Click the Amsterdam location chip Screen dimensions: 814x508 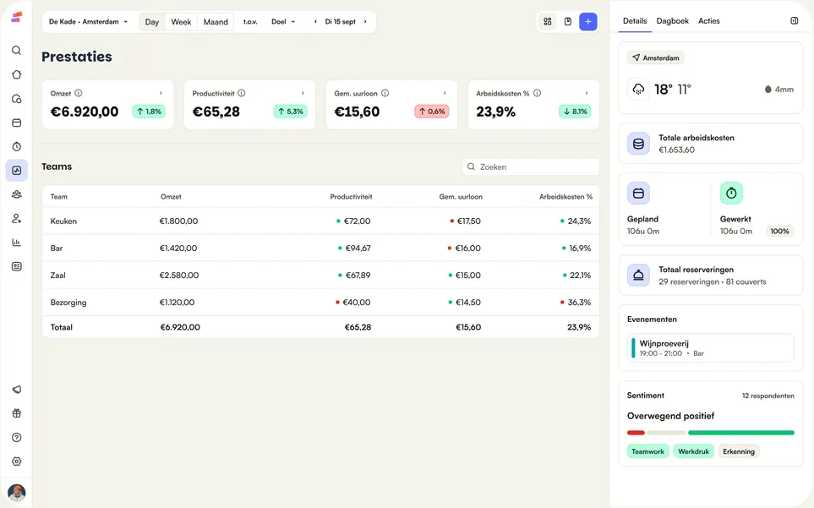click(x=656, y=57)
